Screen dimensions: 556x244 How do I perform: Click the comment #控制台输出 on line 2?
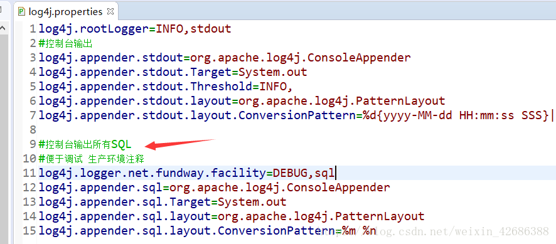click(x=66, y=43)
